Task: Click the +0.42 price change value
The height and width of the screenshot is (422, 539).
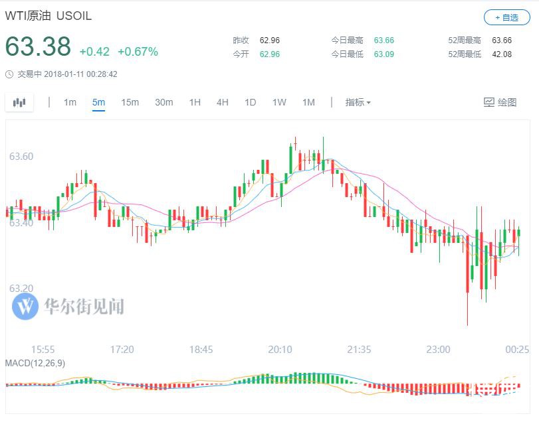Action: tap(94, 52)
